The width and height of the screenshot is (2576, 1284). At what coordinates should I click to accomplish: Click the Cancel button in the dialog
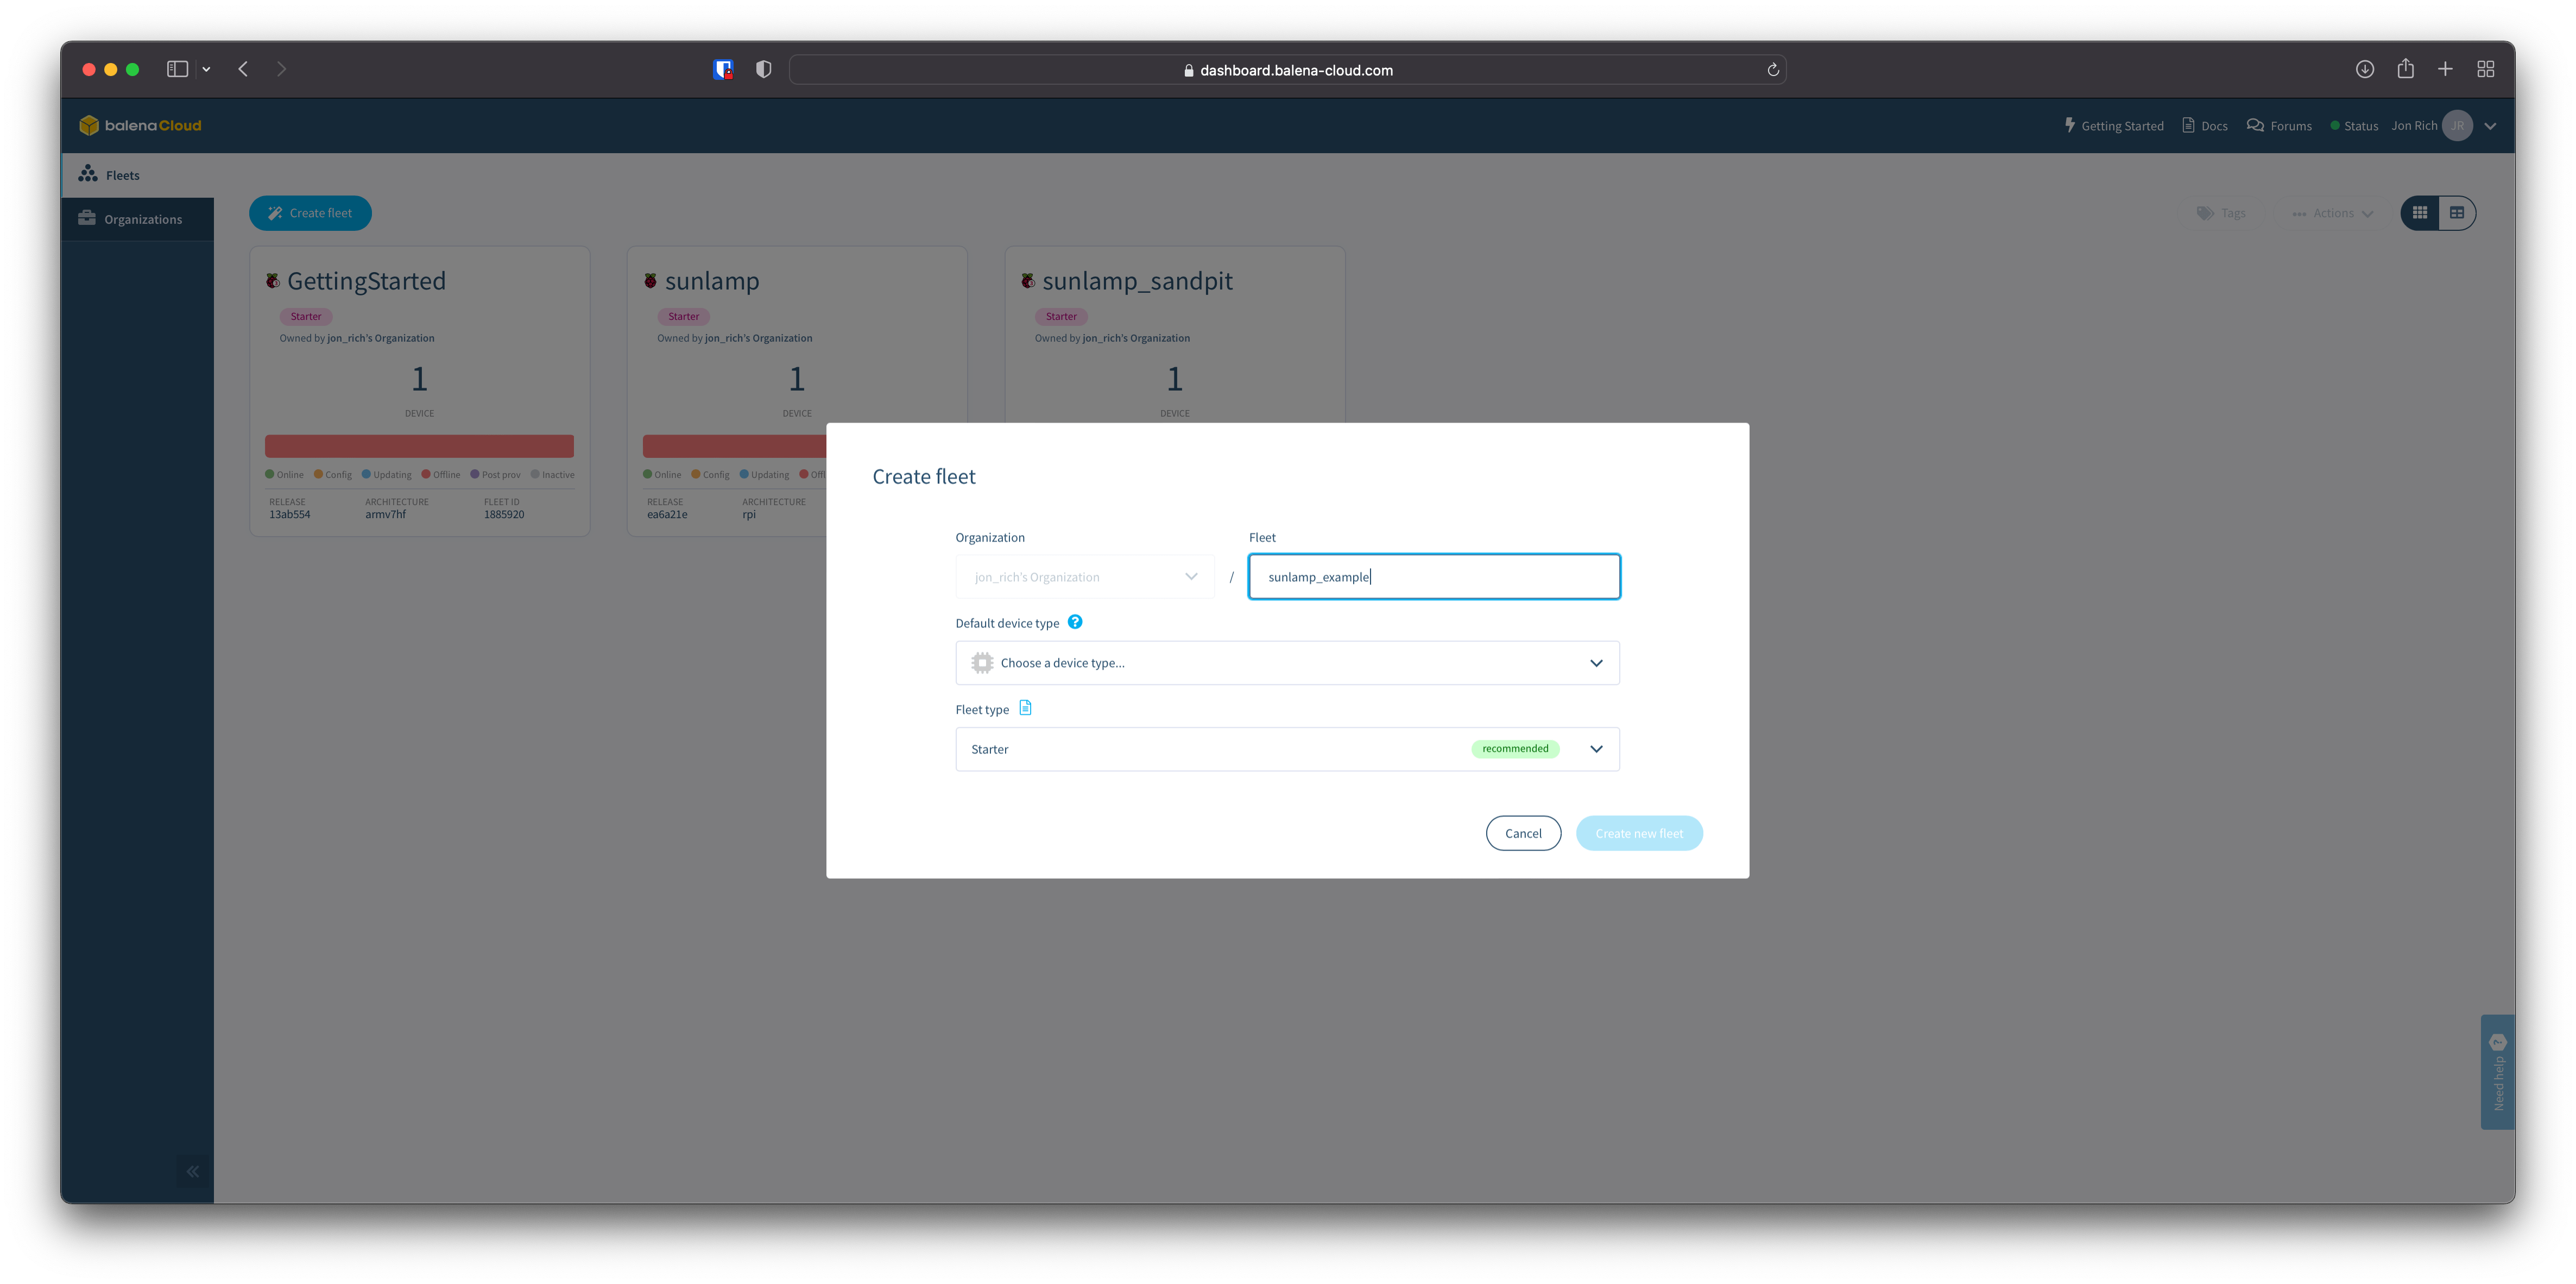1523,833
